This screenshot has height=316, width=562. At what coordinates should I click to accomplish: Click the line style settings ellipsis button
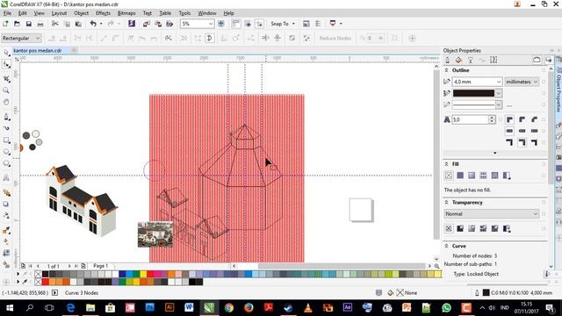click(509, 105)
